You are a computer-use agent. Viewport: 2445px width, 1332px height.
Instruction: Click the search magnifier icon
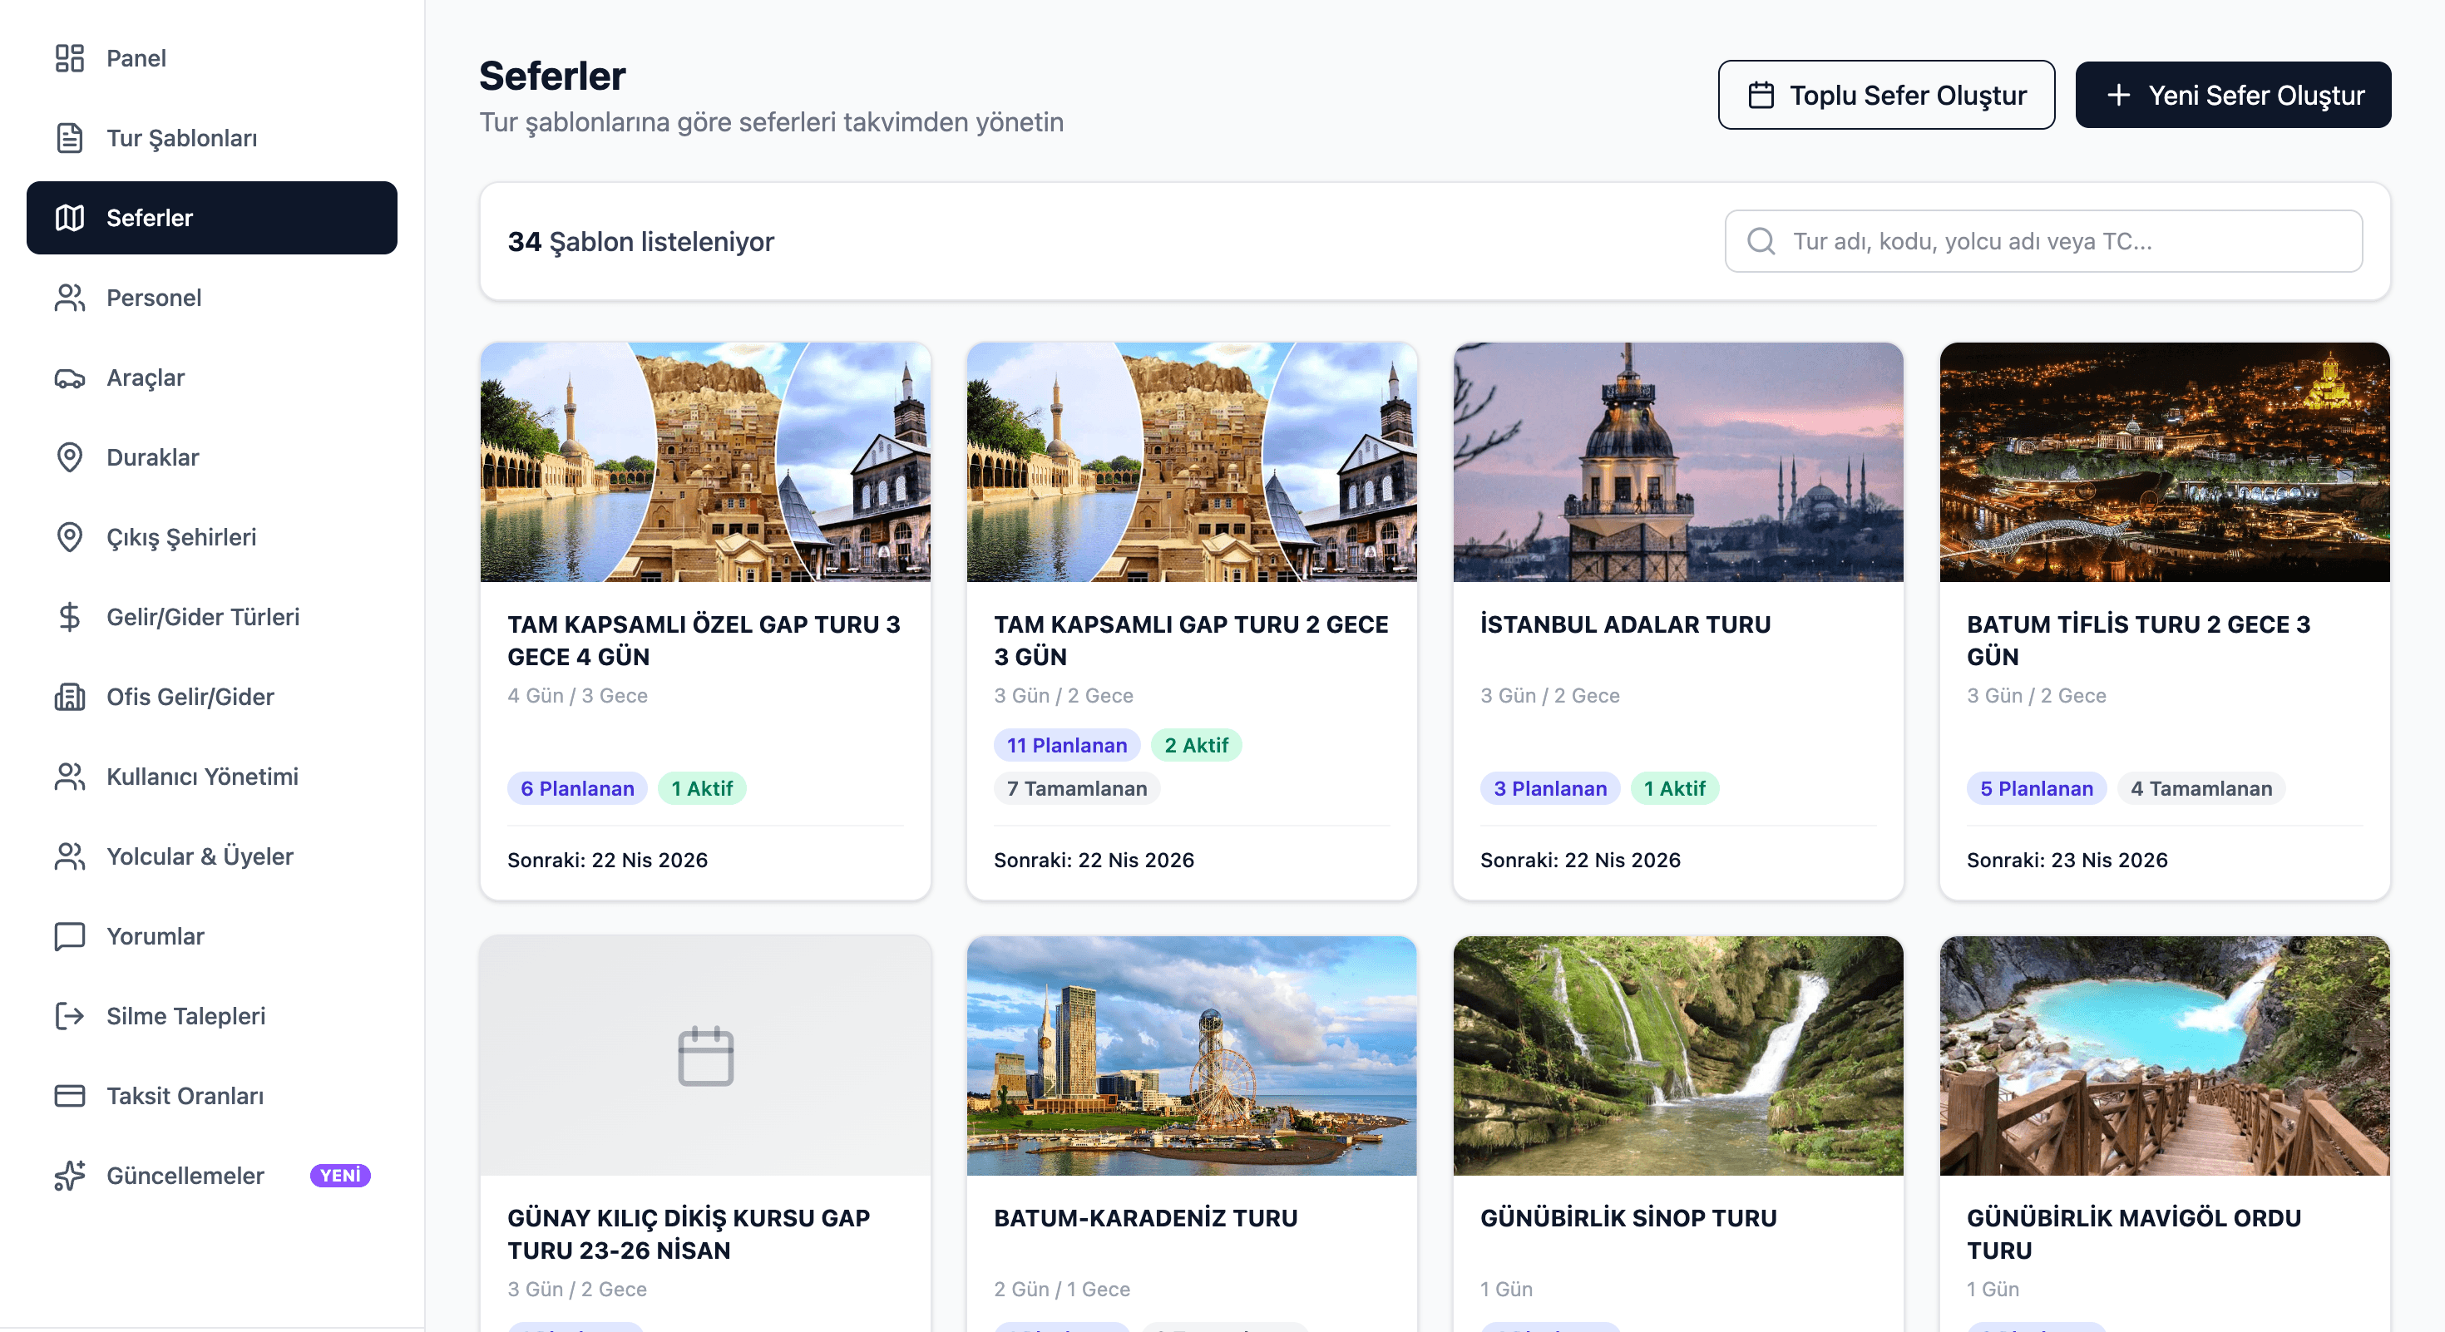pos(1761,241)
